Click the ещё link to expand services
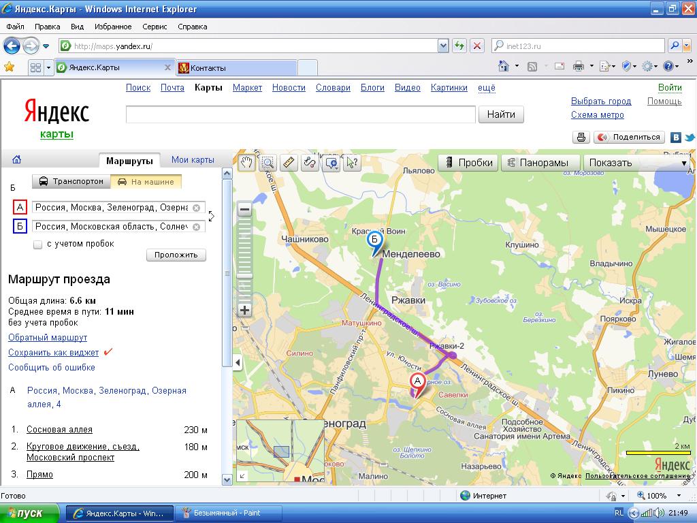The image size is (697, 523). coord(486,88)
